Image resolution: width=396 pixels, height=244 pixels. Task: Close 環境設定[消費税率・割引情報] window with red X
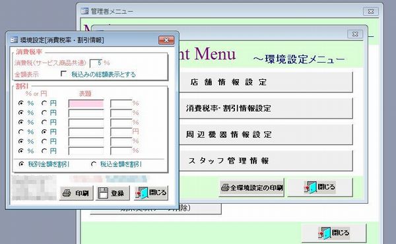(x=166, y=40)
